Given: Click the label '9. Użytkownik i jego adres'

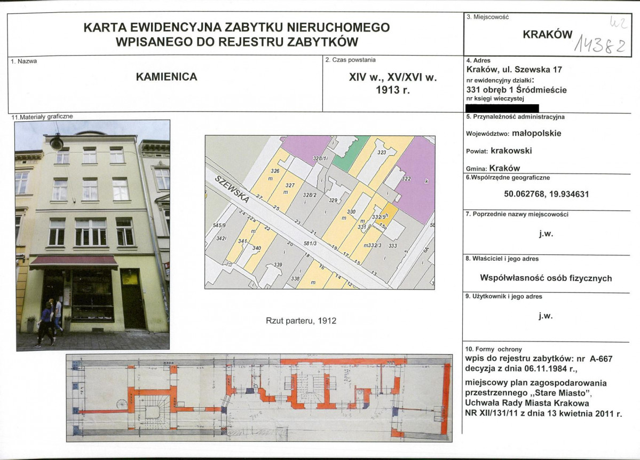Looking at the screenshot, I should [x=504, y=297].
